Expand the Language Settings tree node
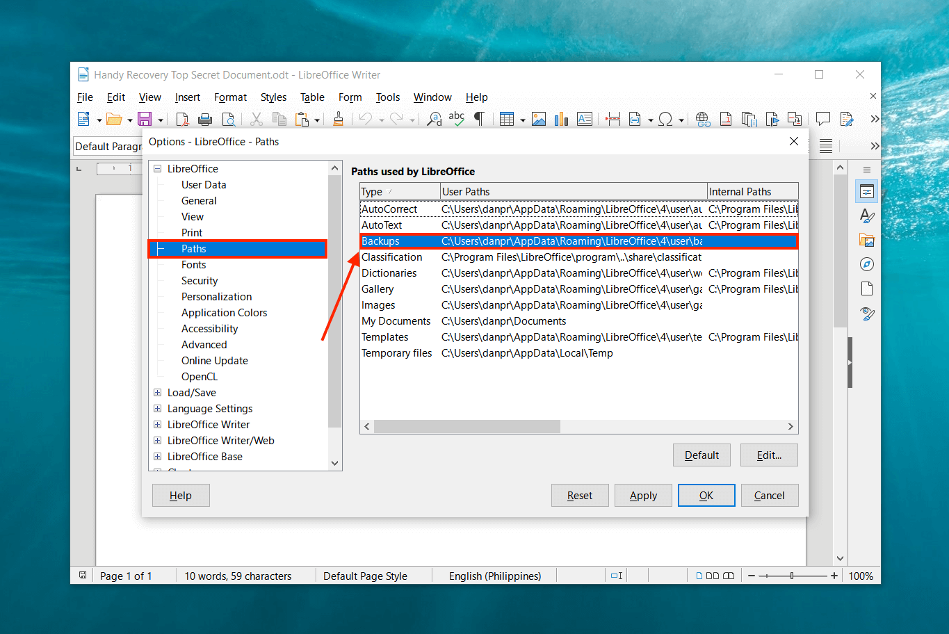949x634 pixels. tap(158, 409)
